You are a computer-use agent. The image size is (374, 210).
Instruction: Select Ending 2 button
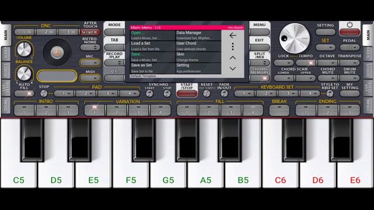pyautogui.click(x=327, y=110)
